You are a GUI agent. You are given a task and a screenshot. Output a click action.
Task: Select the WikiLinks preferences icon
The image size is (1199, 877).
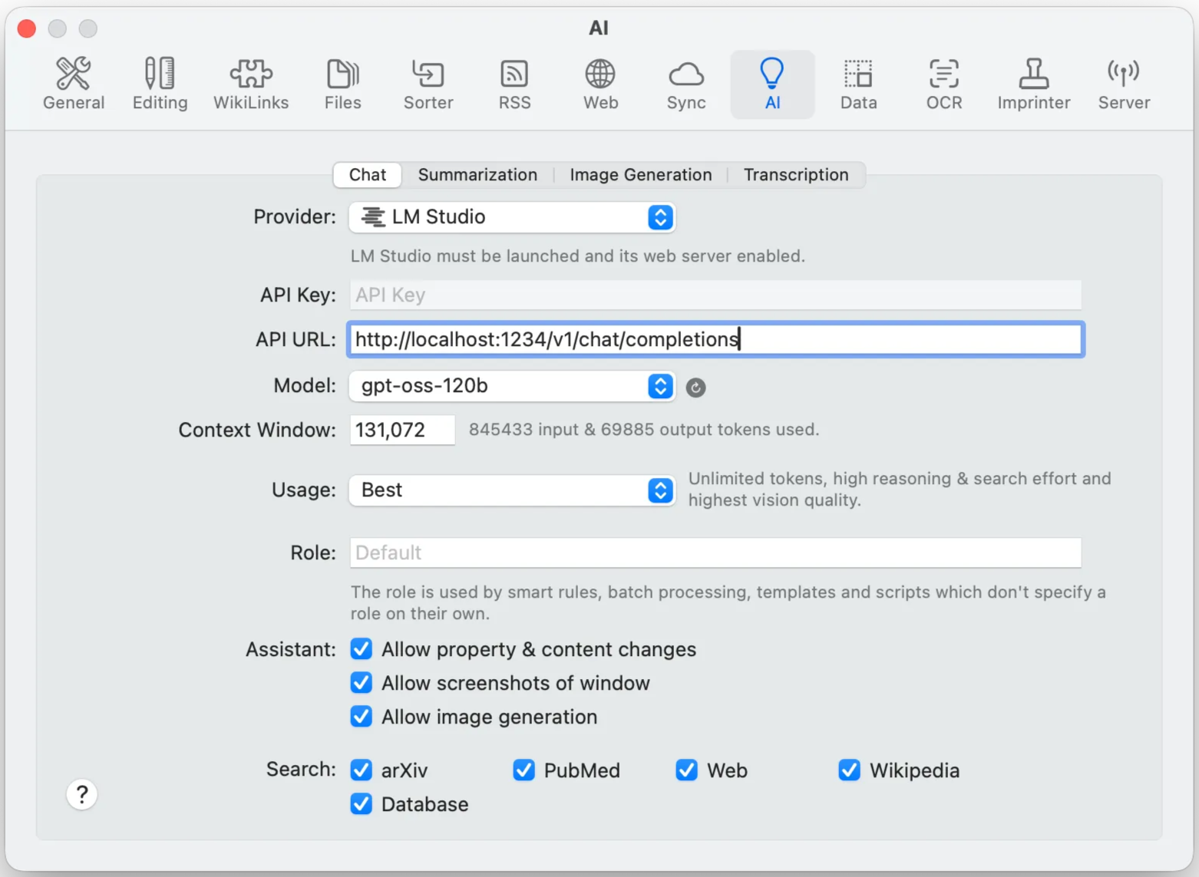click(251, 83)
